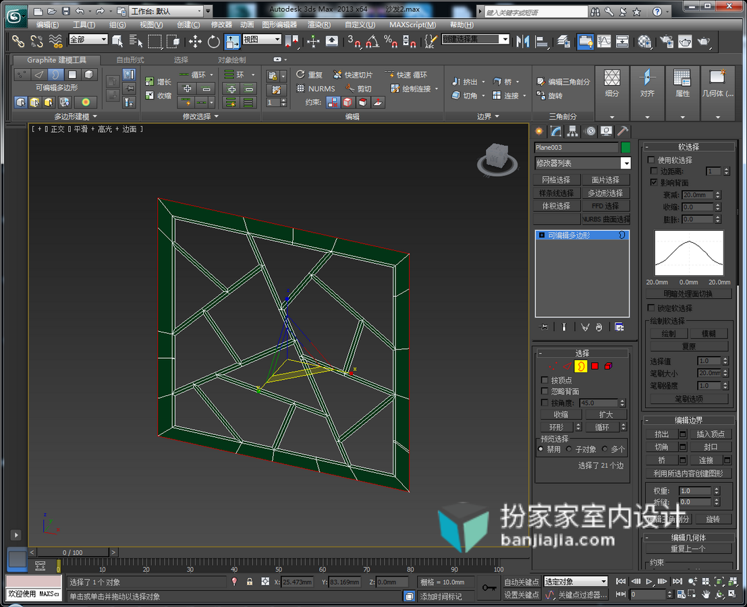Click the 网格选择 modifier button
747x607 pixels.
pyautogui.click(x=557, y=180)
